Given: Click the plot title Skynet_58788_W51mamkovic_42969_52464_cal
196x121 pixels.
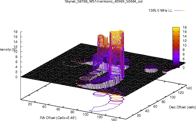Looking at the screenshot, I should [x=104, y=2].
